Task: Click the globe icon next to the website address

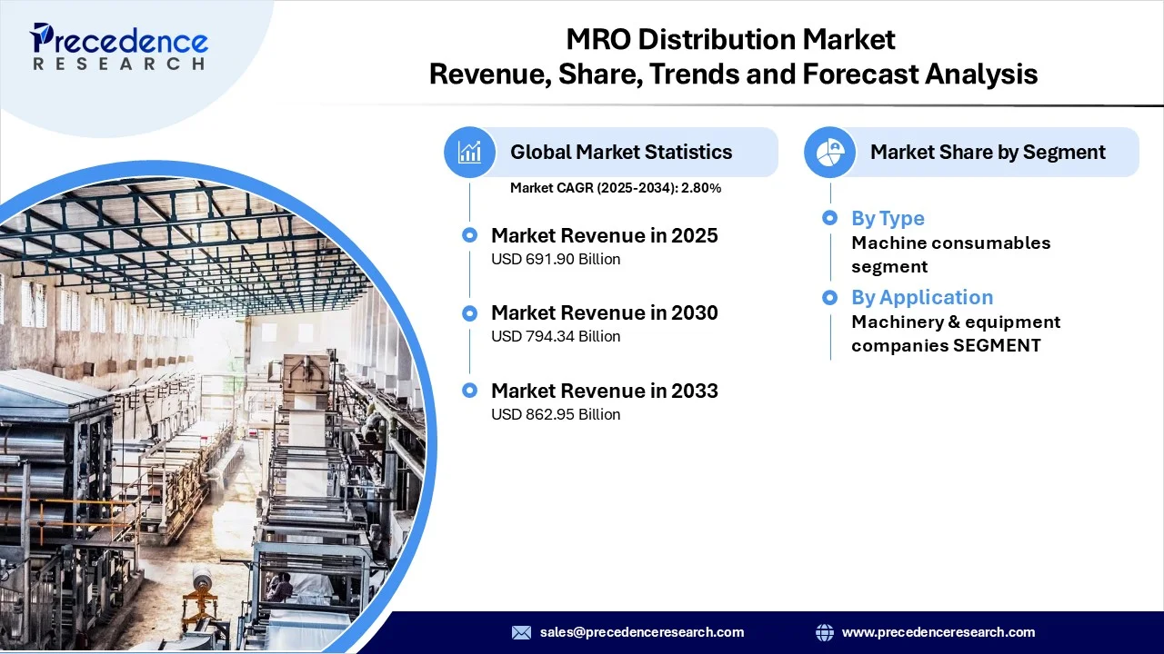Action: (x=825, y=632)
